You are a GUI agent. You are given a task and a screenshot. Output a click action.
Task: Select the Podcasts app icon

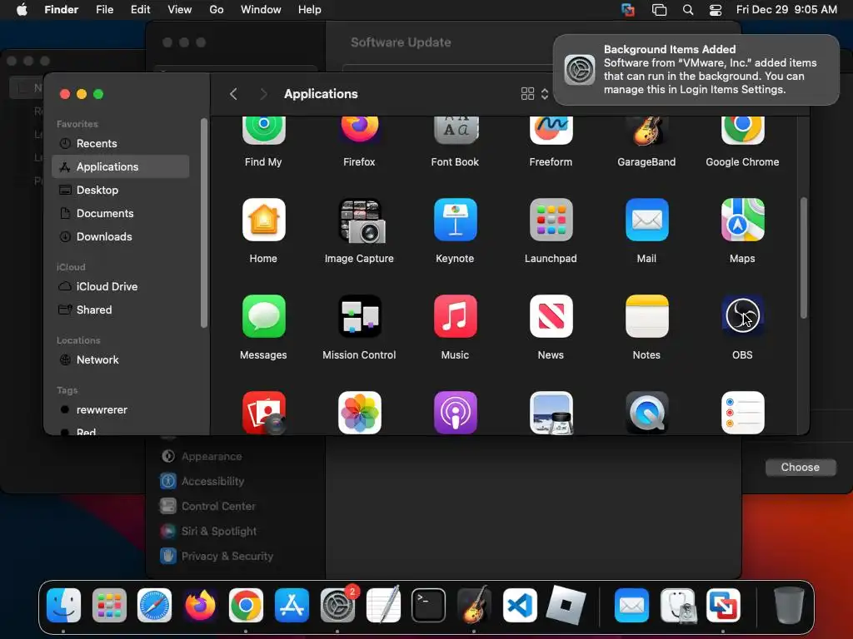tap(455, 413)
